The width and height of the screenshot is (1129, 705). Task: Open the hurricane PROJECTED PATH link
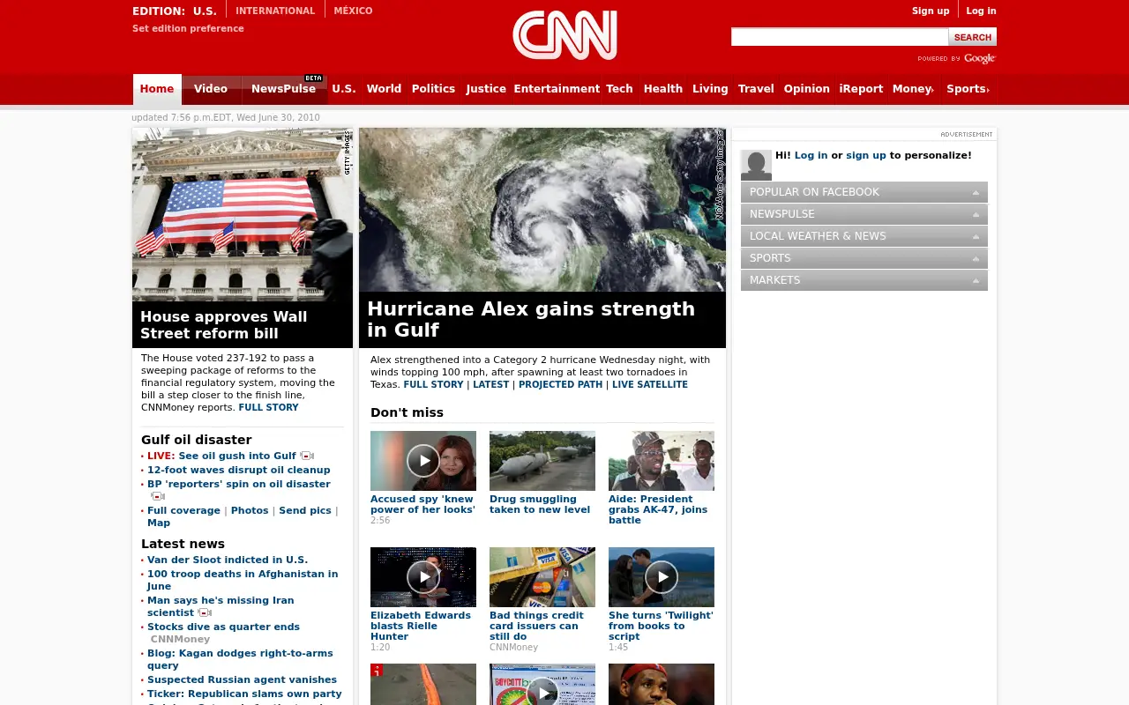coord(561,385)
